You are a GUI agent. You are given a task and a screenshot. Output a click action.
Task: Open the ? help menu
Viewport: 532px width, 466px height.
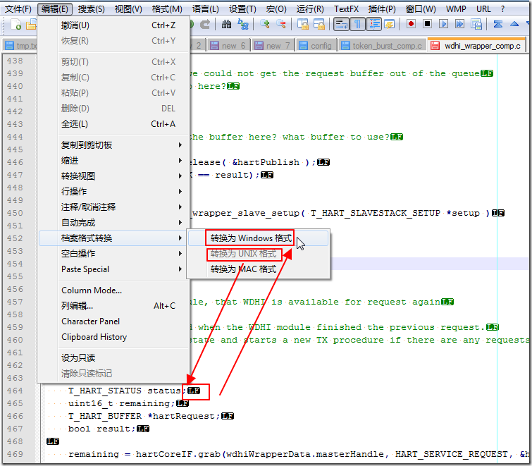[503, 9]
